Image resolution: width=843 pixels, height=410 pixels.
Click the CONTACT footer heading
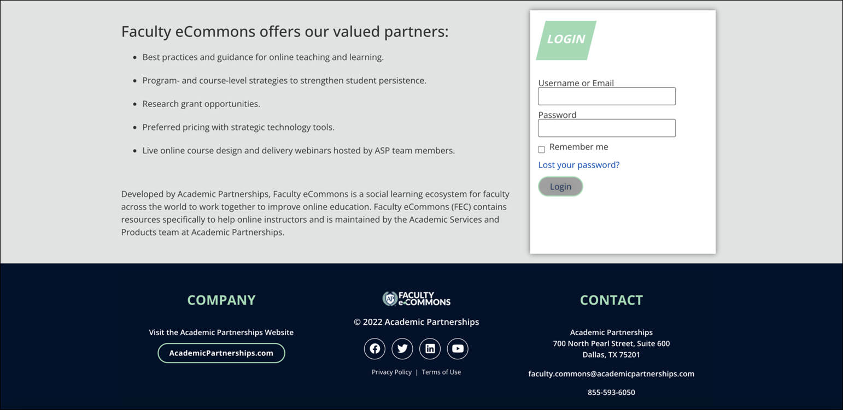pos(611,300)
